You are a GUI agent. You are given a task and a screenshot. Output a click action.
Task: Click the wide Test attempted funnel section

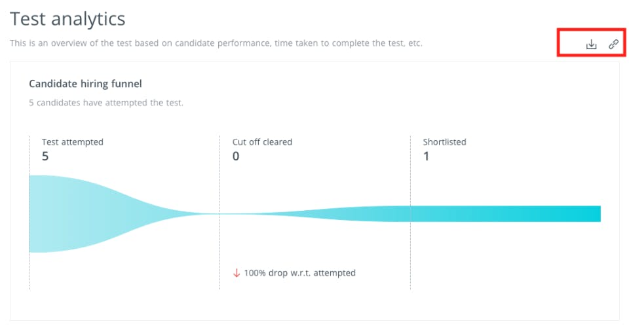click(x=66, y=213)
